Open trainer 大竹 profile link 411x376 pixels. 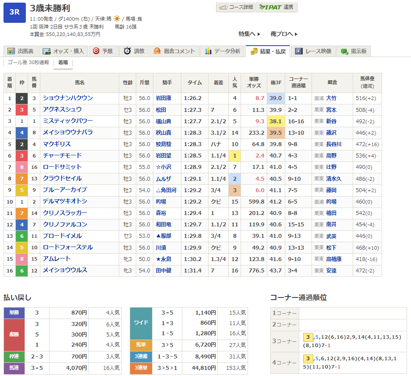click(331, 98)
